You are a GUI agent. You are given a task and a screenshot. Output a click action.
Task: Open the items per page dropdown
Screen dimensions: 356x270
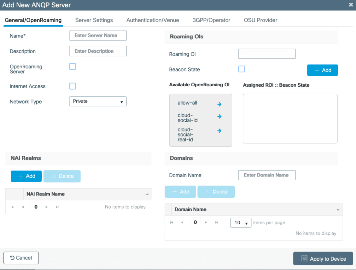241,223
